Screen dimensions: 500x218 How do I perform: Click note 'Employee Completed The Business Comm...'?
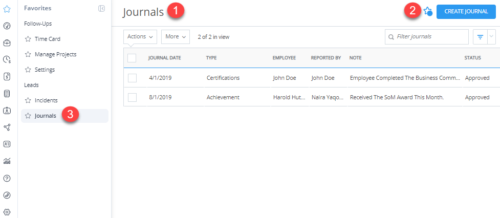405,78
